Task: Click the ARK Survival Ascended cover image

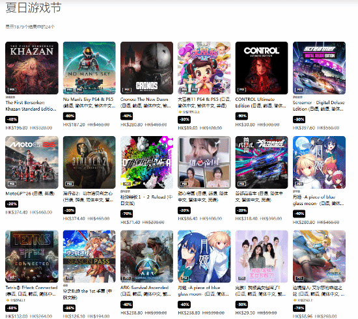Action: coord(147,257)
